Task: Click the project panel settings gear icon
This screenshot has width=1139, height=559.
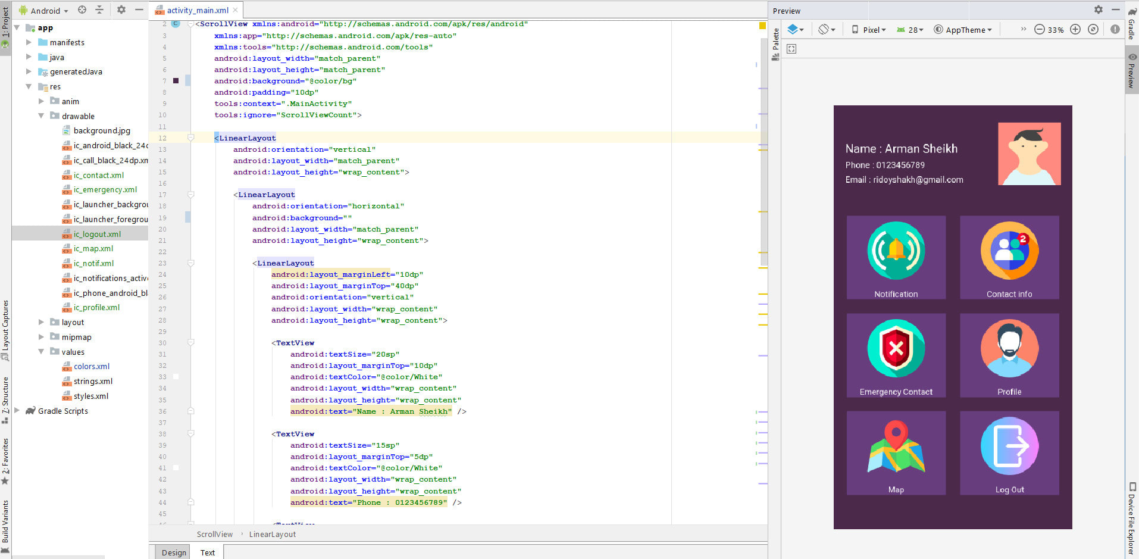Action: [121, 10]
